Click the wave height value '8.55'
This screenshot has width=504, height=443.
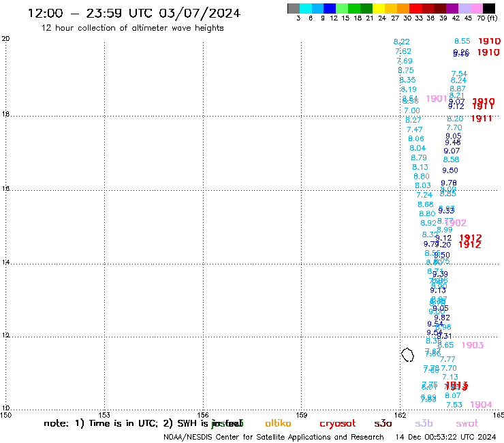462,41
